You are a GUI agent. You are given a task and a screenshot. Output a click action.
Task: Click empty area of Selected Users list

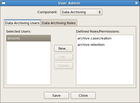29,63
